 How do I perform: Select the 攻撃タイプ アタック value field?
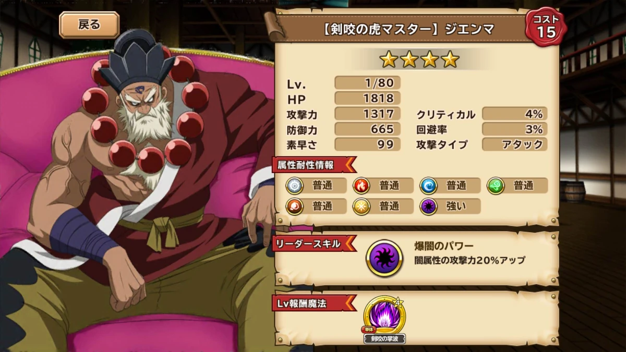[x=514, y=144]
